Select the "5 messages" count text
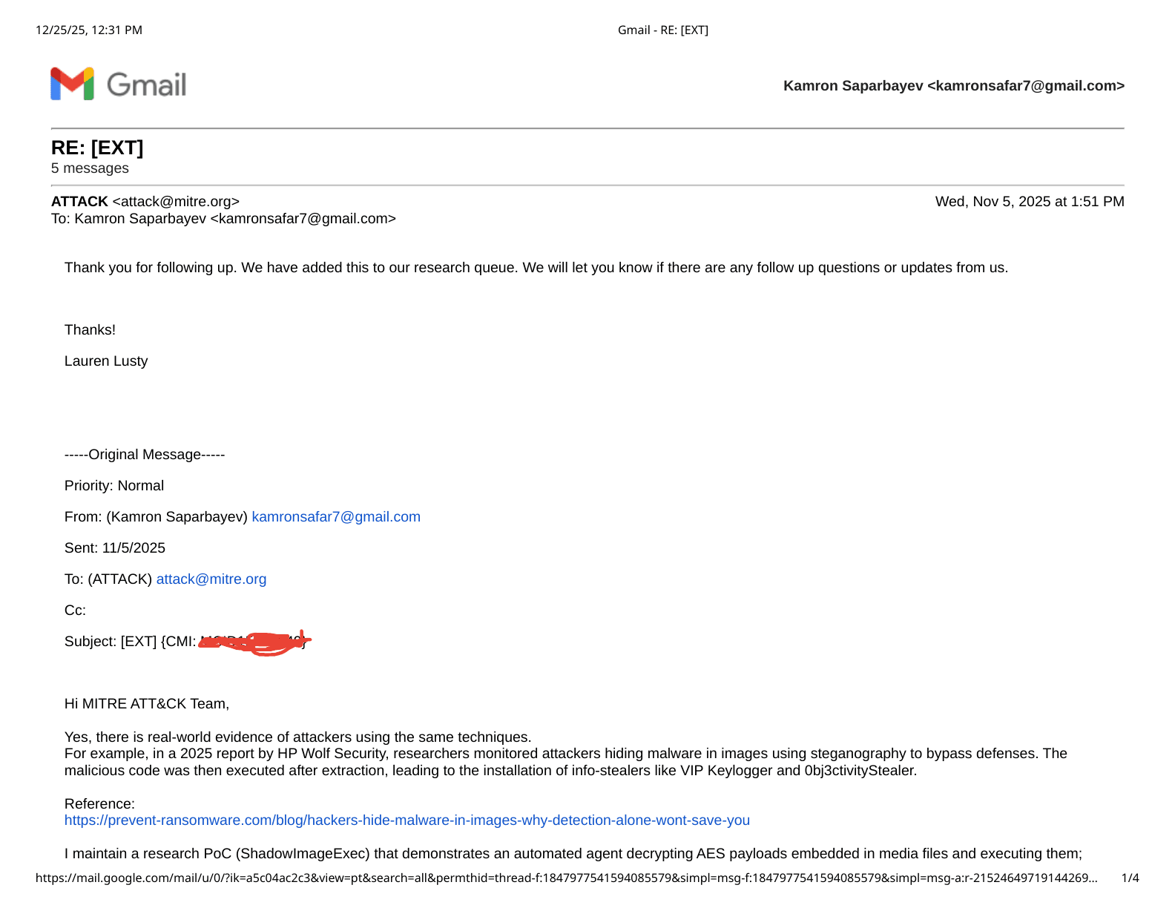The height and width of the screenshot is (908, 1175). point(90,168)
